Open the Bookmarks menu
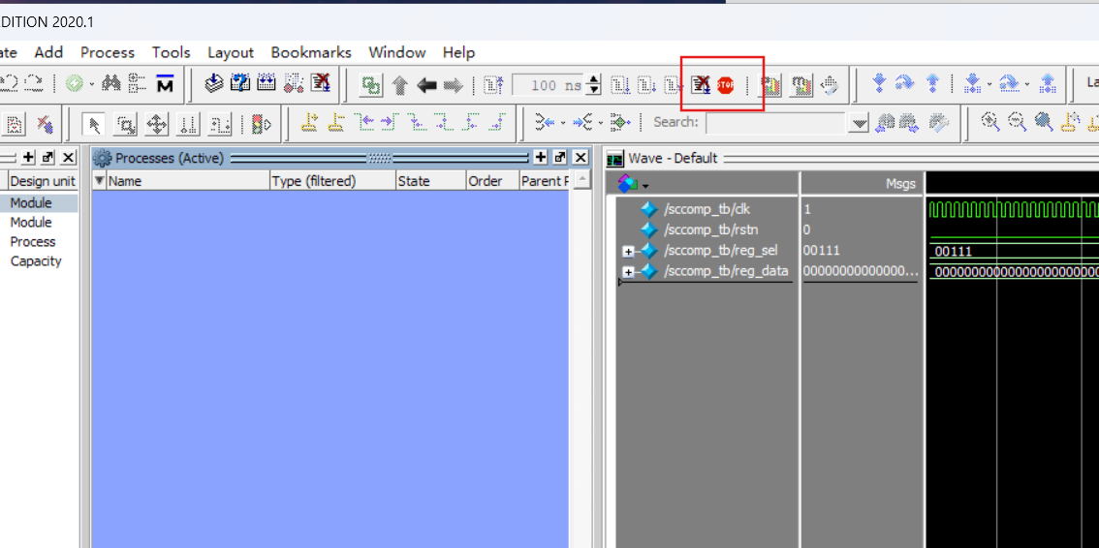1099x548 pixels. (310, 52)
